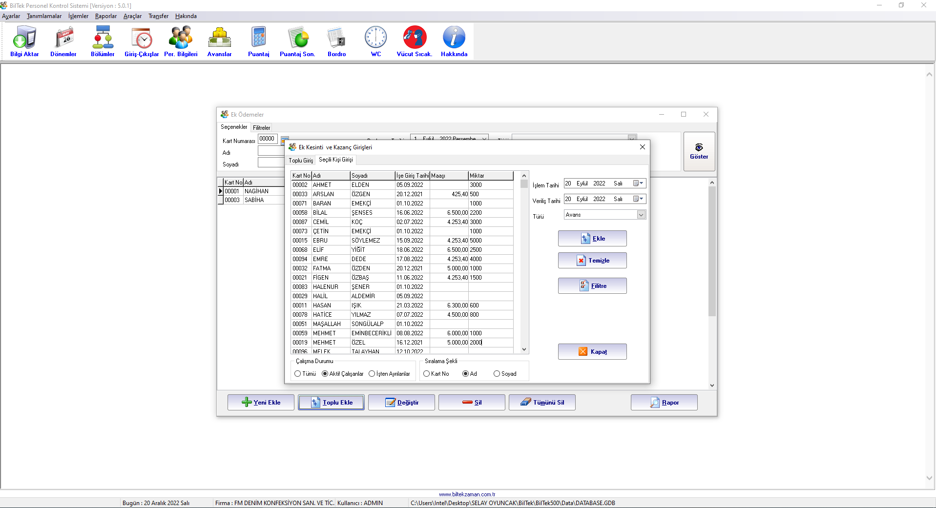
Task: Sort by Ad radio
Action: click(466, 374)
